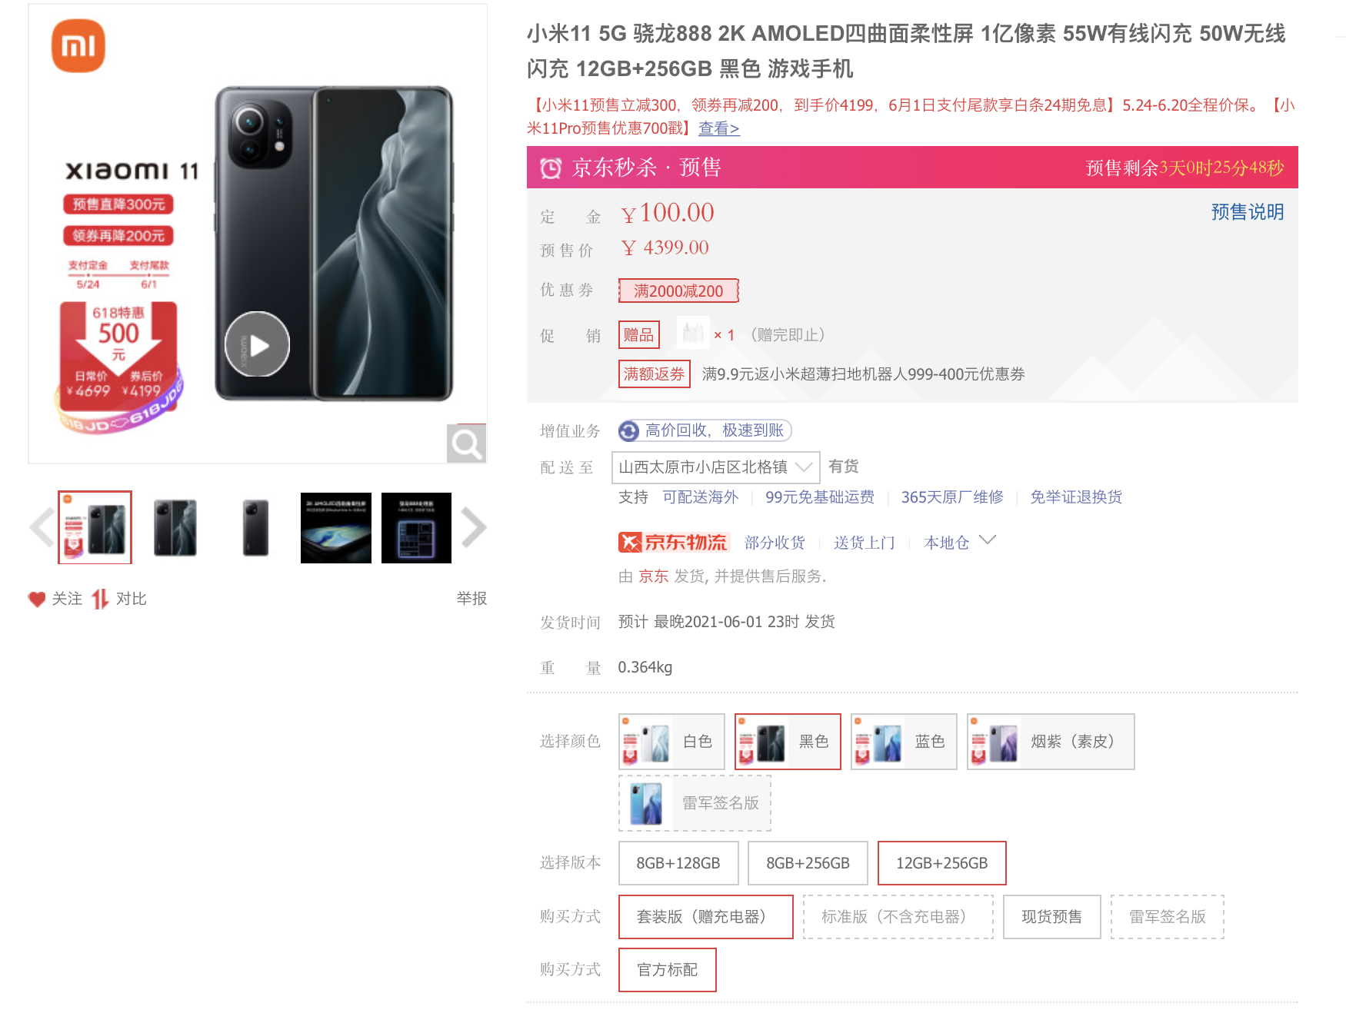Image resolution: width=1346 pixels, height=1013 pixels.
Task: Open the 满2000减200 coupon
Action: 678,291
